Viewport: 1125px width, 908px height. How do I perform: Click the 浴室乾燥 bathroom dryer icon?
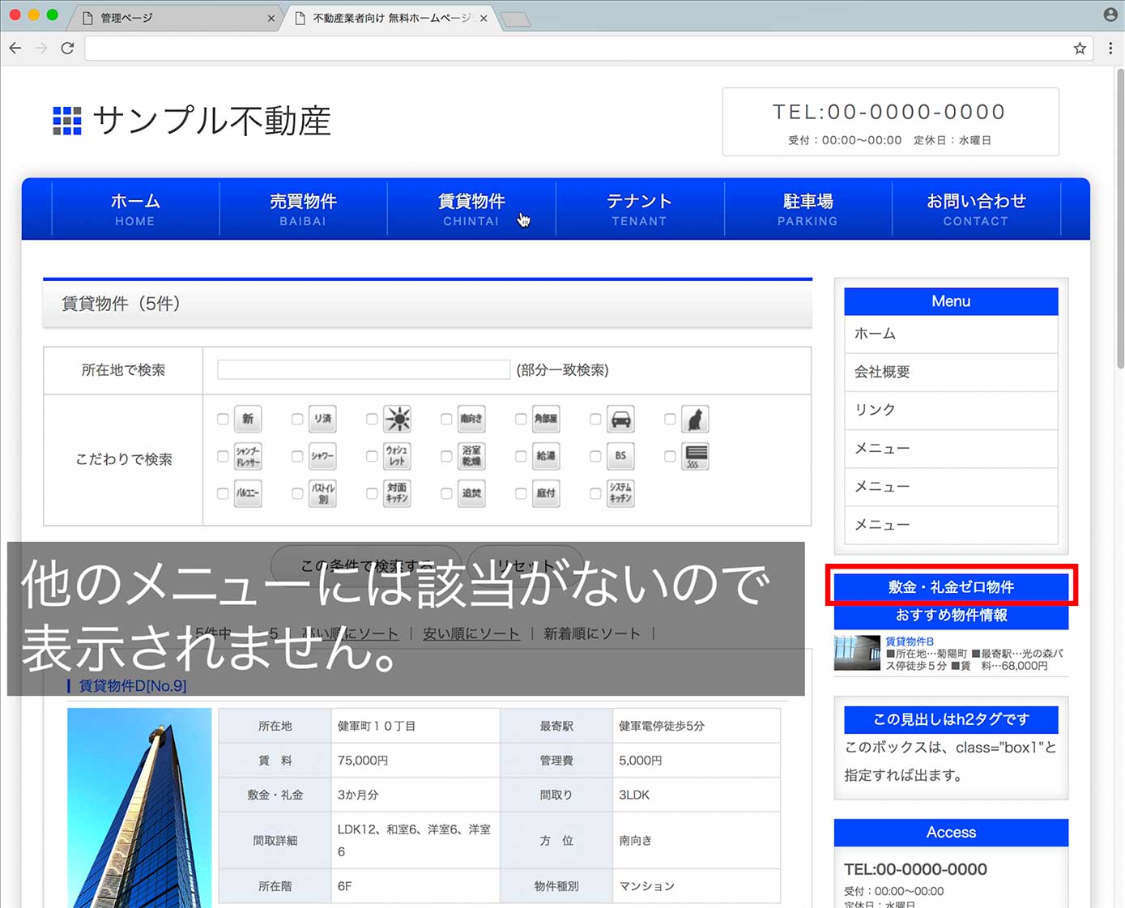pyautogui.click(x=471, y=456)
